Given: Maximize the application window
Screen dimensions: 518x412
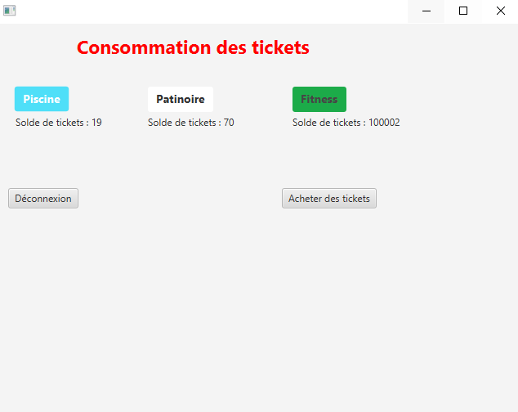Looking at the screenshot, I should point(463,11).
